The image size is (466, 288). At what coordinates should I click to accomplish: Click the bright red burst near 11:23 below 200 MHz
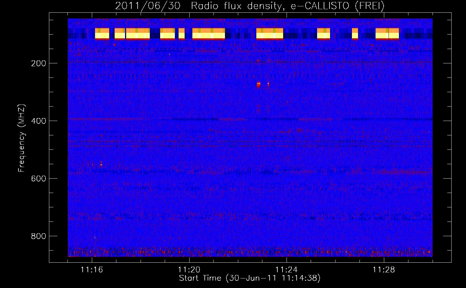[x=258, y=84]
